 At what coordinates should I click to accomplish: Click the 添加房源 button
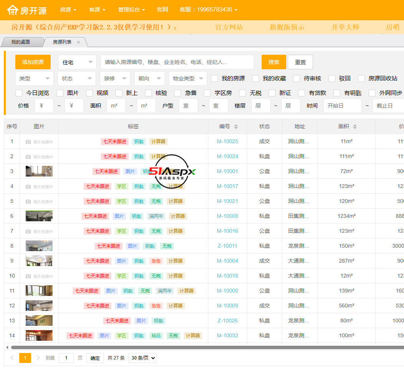(33, 62)
